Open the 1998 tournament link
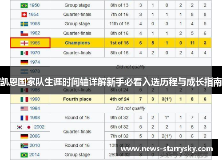 35,118
